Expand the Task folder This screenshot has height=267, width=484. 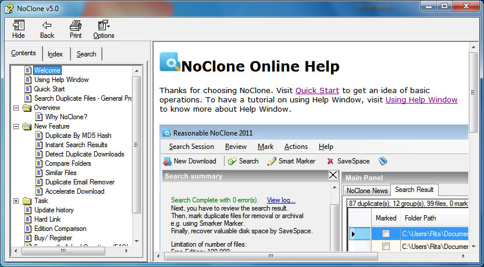[x=16, y=201]
